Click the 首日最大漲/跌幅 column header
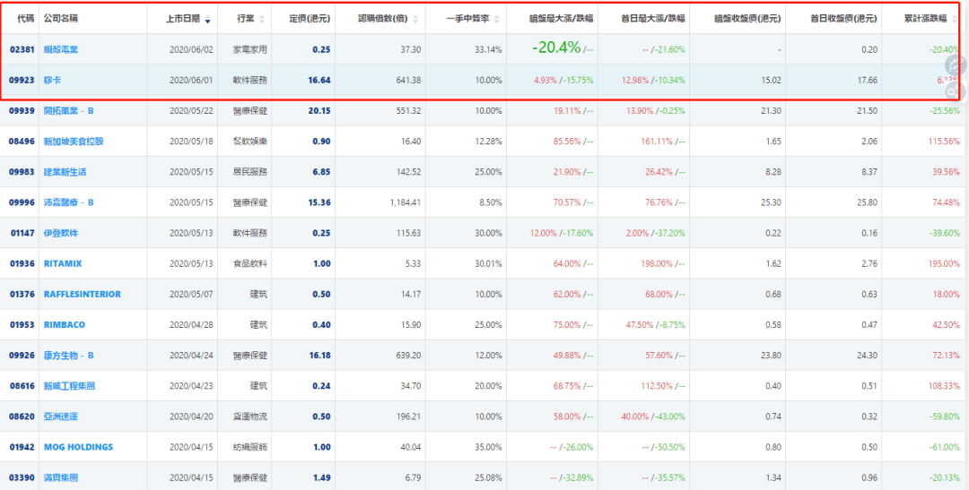This screenshot has height=490, width=969. 653,19
